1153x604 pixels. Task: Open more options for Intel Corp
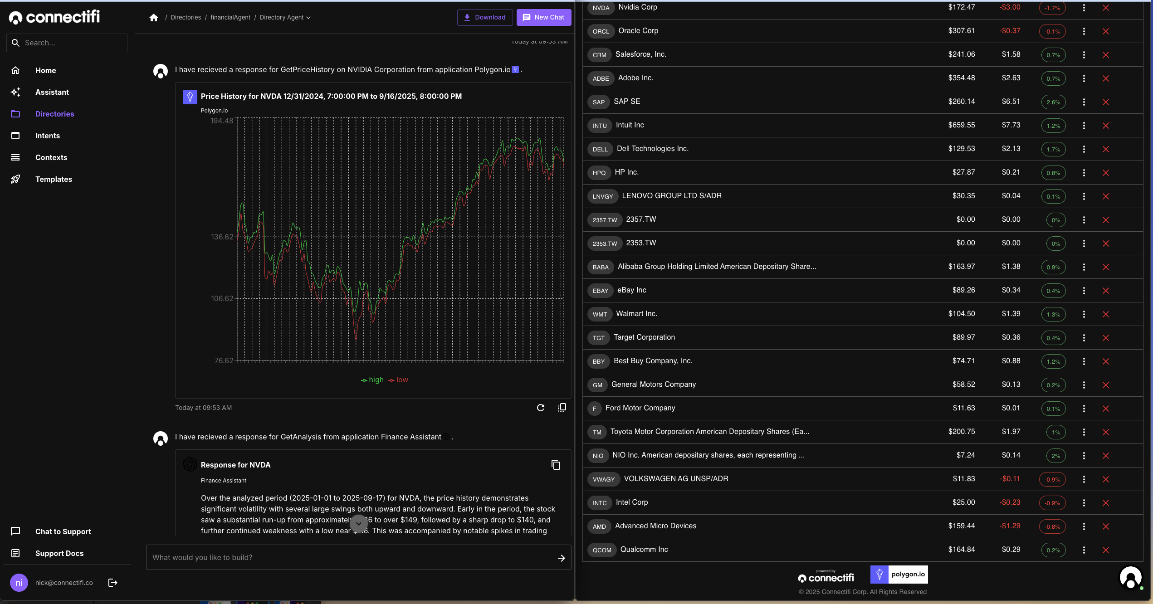[1084, 503]
